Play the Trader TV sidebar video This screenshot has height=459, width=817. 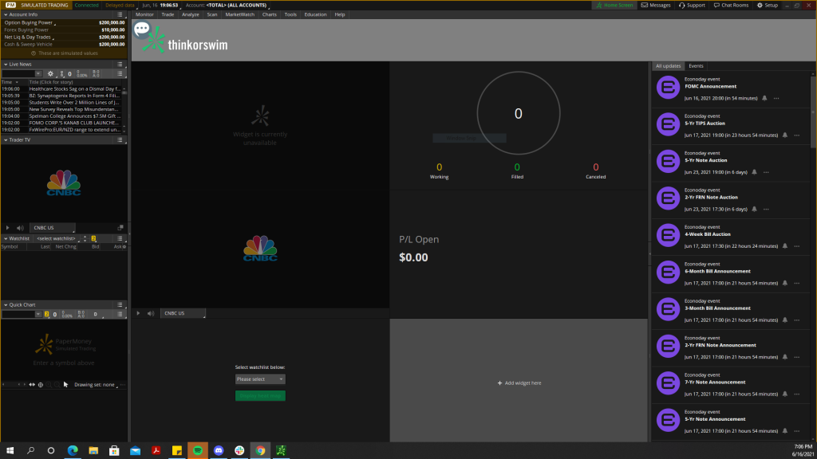pos(7,228)
